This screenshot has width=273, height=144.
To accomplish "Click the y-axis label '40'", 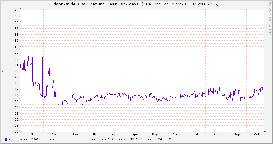I will tap(16, 10).
